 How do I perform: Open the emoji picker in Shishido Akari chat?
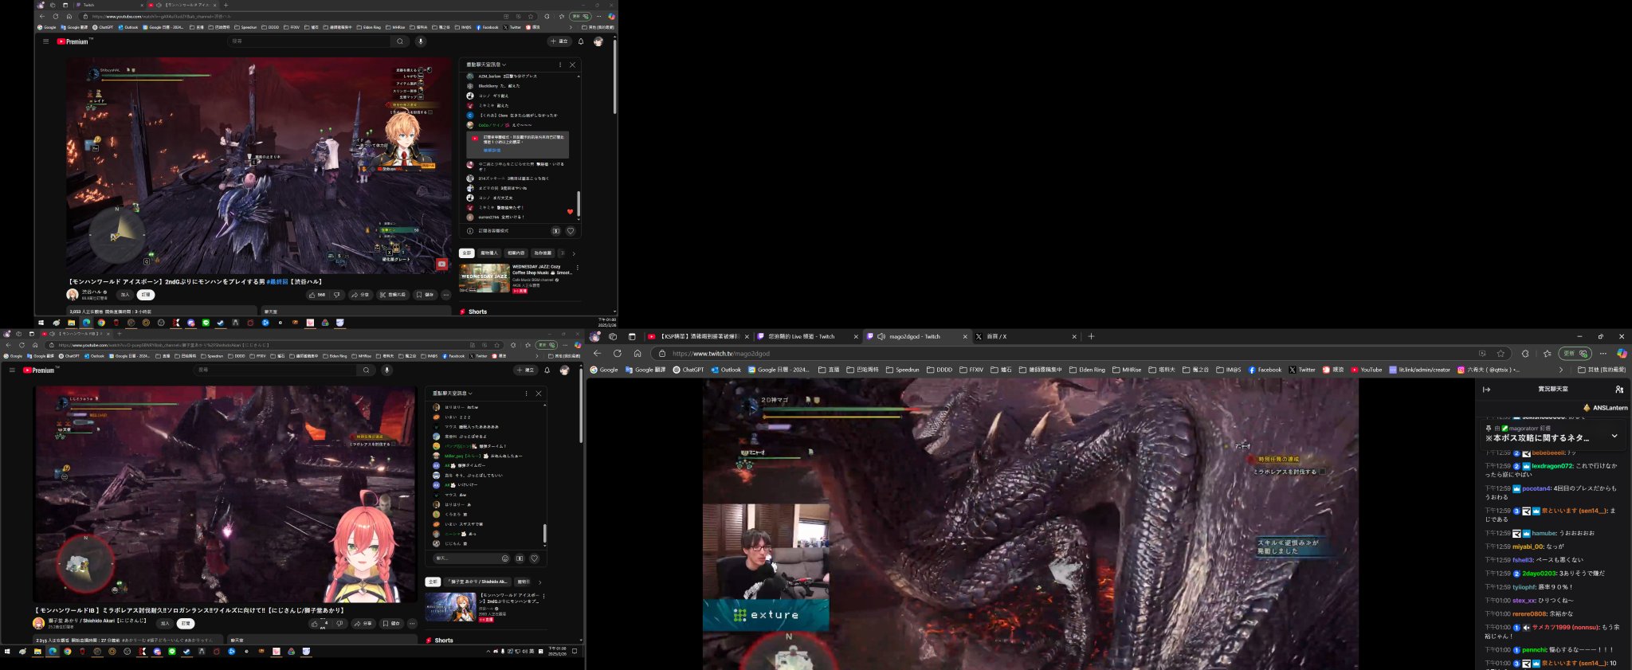pos(505,558)
